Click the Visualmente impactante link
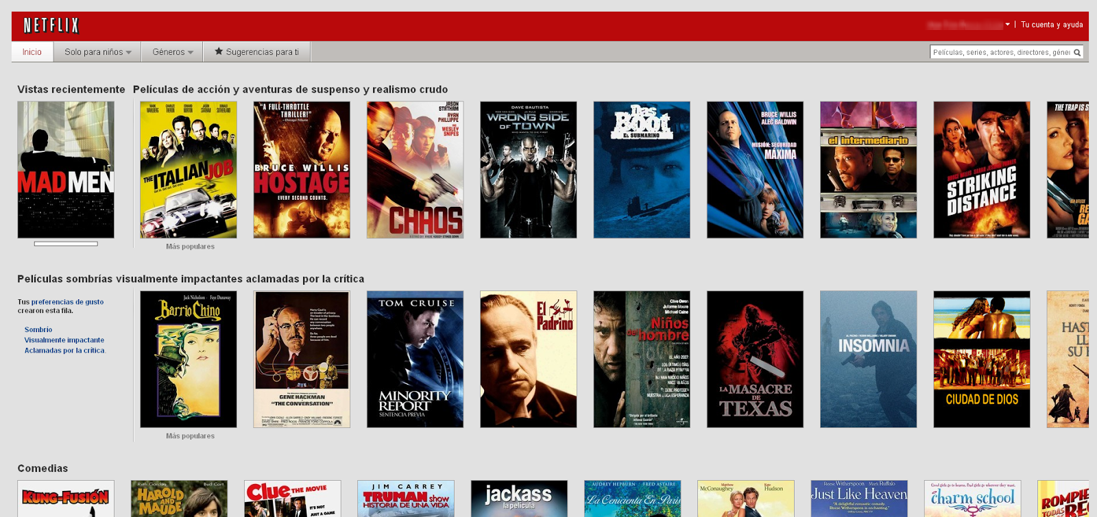 click(64, 340)
